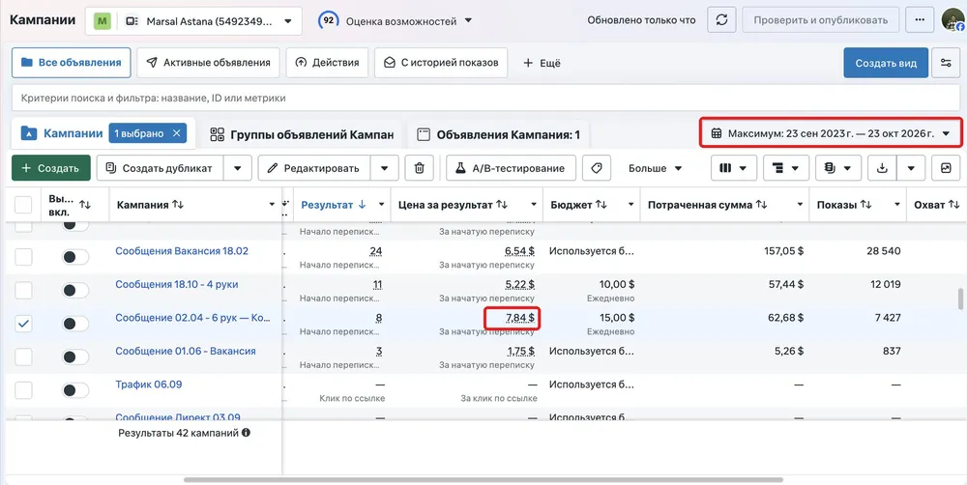Open 'Потраченная сумма' column options arrow
Screen dimensions: 967x485
800,205
